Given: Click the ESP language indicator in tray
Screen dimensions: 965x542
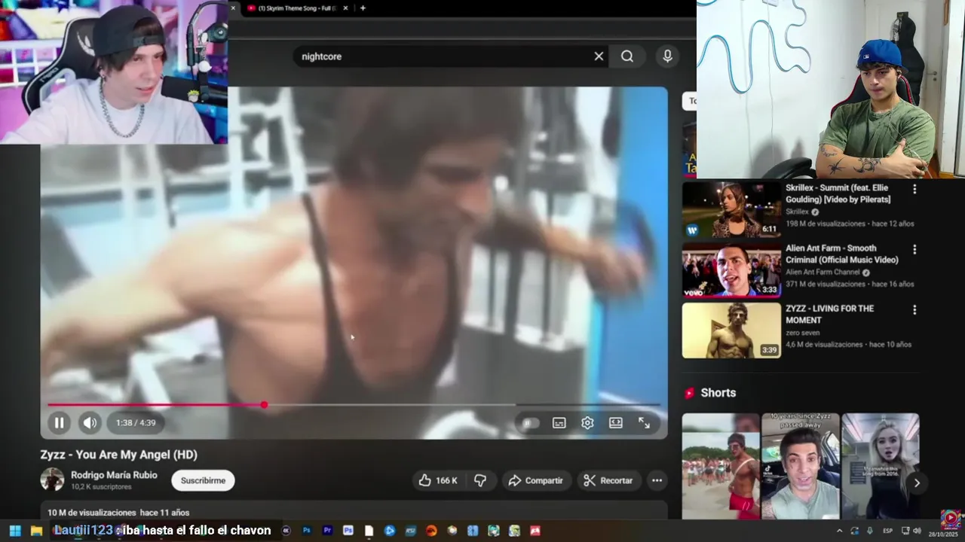Looking at the screenshot, I should (887, 531).
